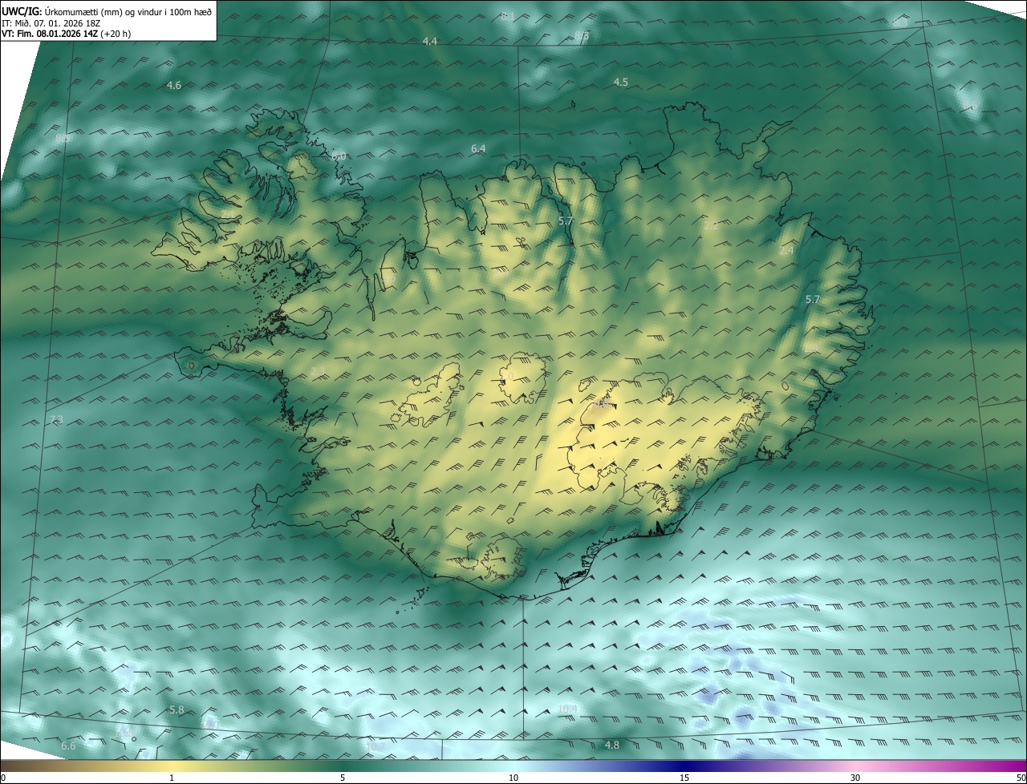Click the "VT: Fim. 08.01.2026 14Z (+20 h)" line
The height and width of the screenshot is (784, 1027).
pyautogui.click(x=67, y=34)
